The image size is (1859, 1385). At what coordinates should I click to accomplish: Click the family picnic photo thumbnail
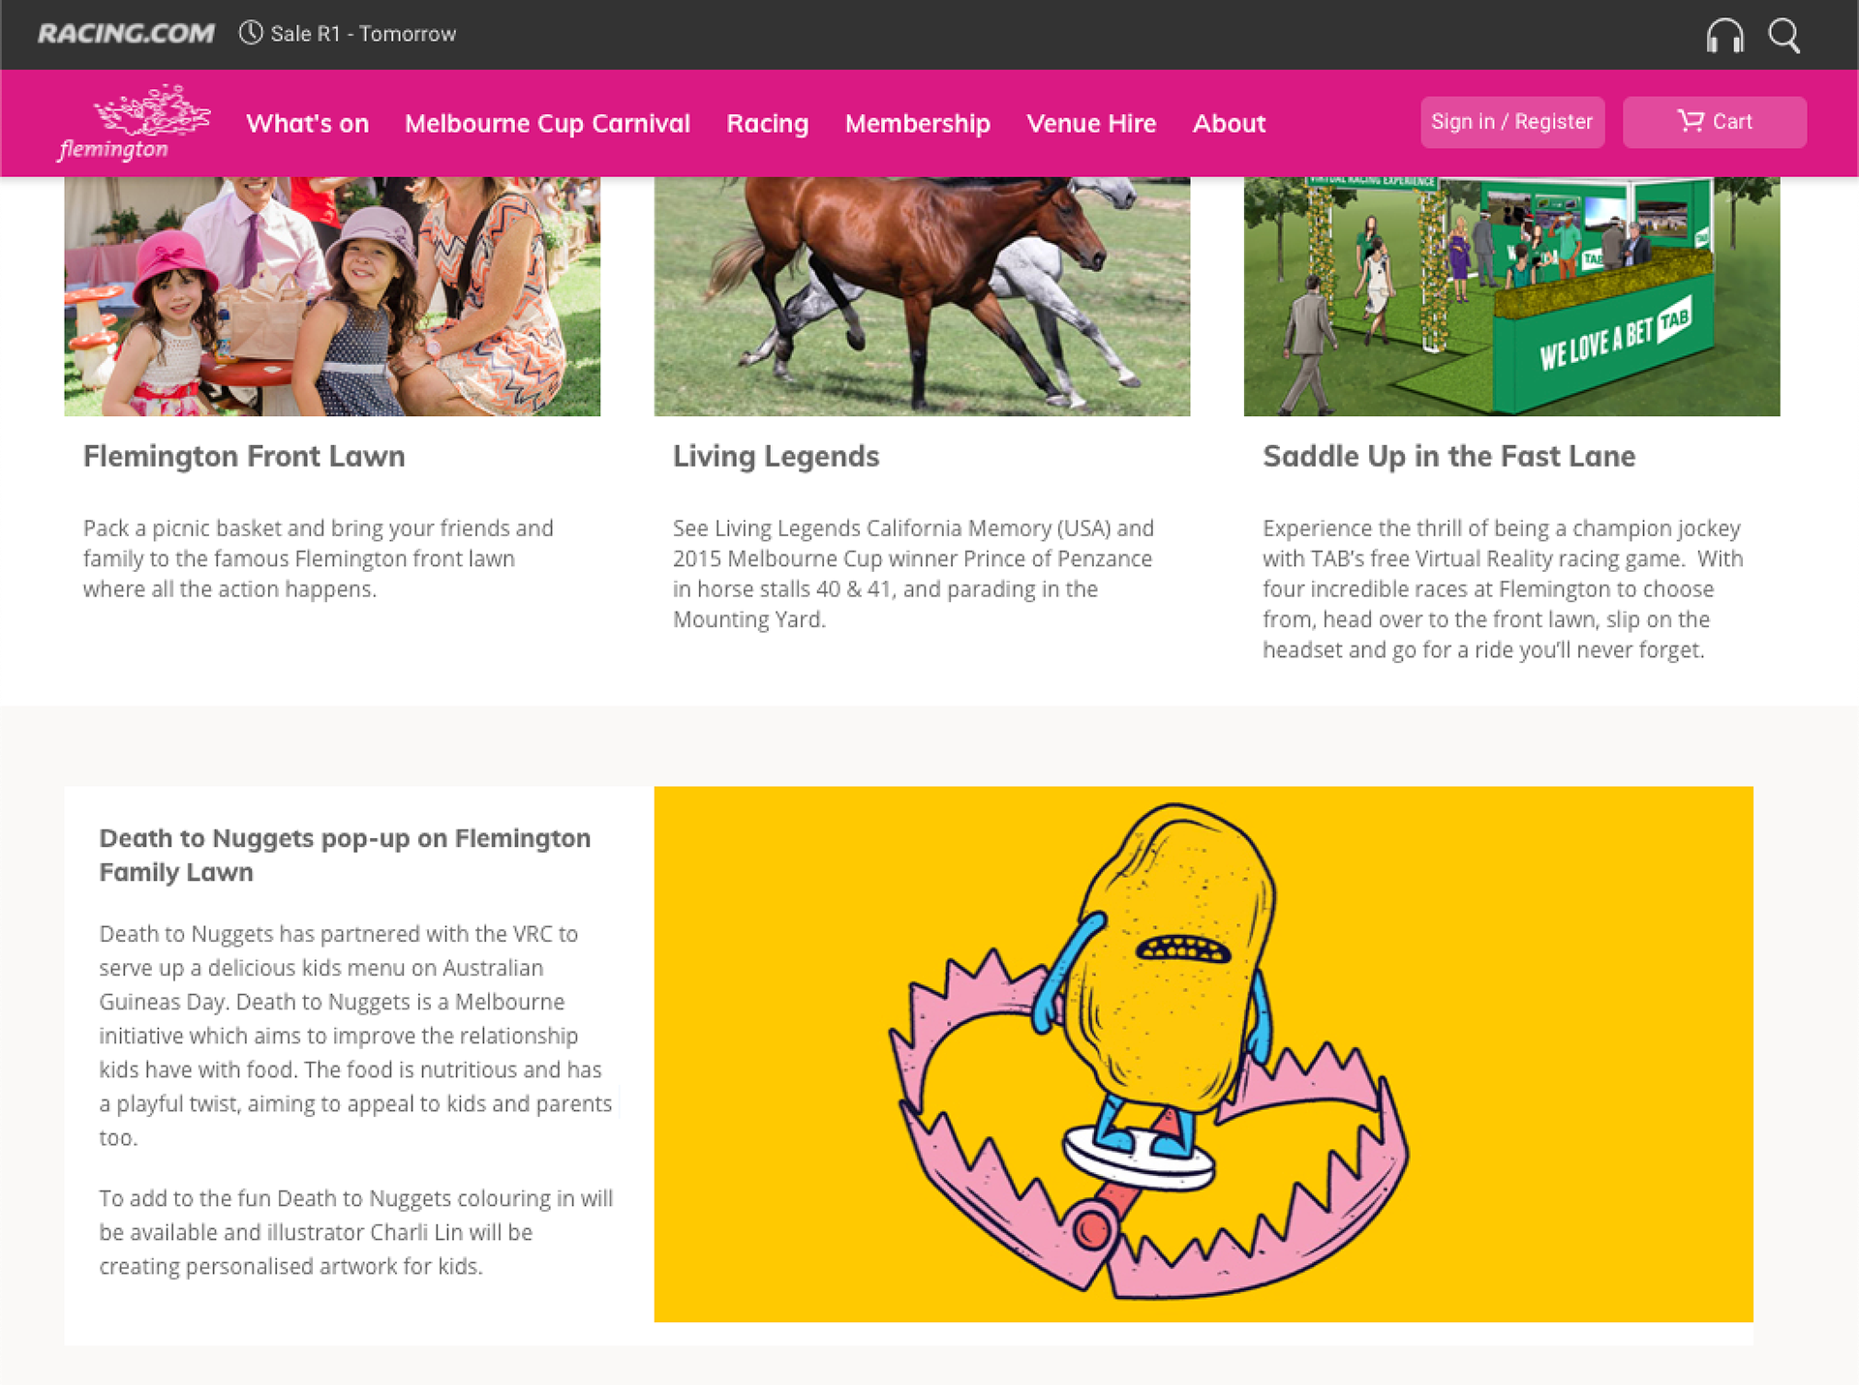pyautogui.click(x=332, y=296)
